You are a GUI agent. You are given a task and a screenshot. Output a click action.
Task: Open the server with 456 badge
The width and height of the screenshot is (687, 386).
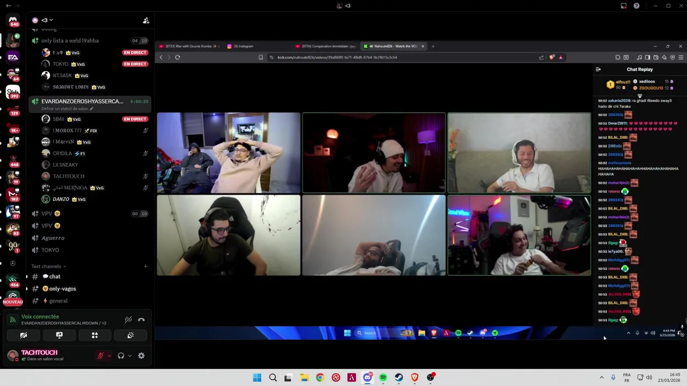coord(13,280)
